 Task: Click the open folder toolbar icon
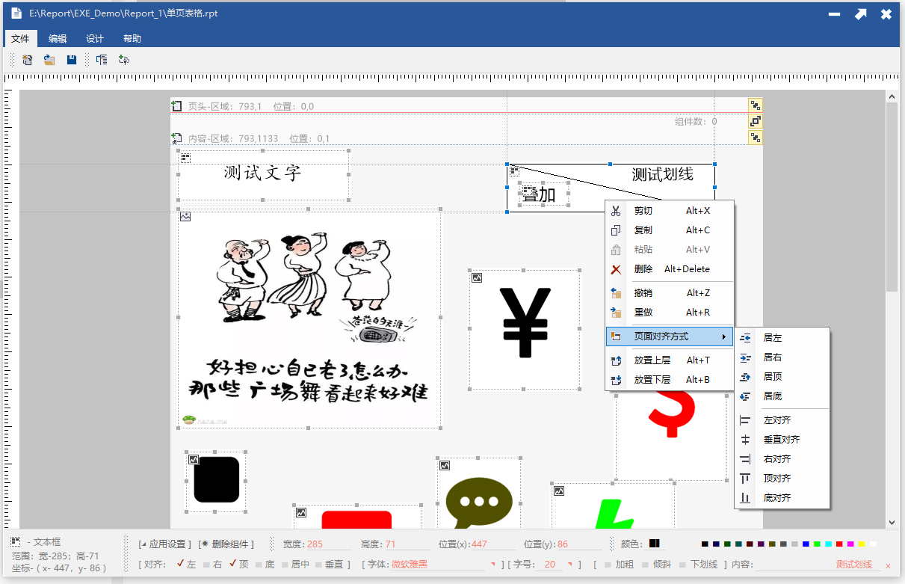[49, 60]
